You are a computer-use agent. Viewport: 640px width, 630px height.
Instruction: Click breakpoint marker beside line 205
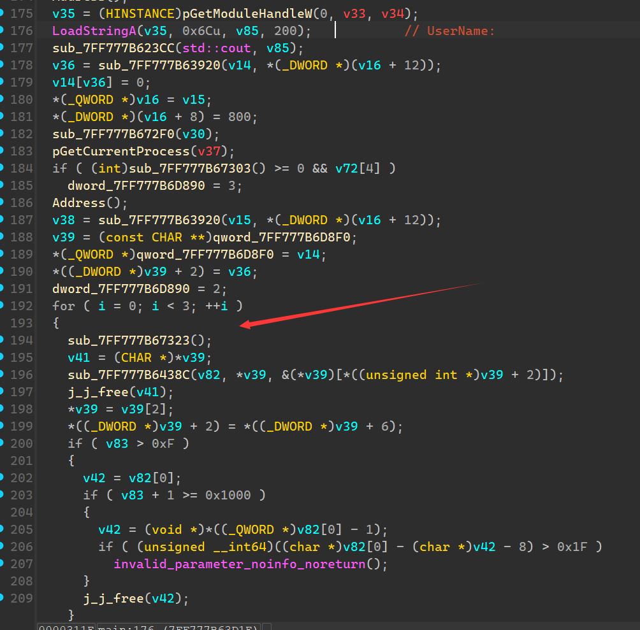[x=3, y=529]
